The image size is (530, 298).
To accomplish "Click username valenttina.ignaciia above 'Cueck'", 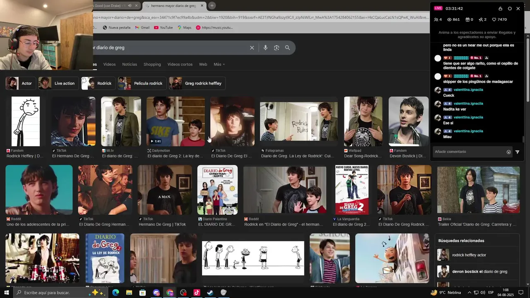I will pos(468,90).
